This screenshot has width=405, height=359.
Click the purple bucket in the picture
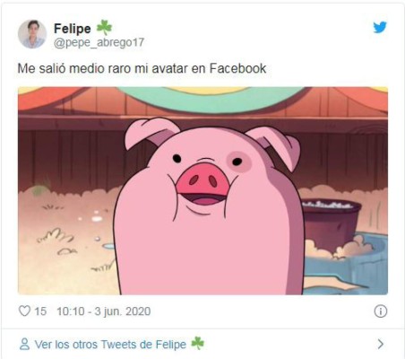pyautogui.click(x=331, y=223)
